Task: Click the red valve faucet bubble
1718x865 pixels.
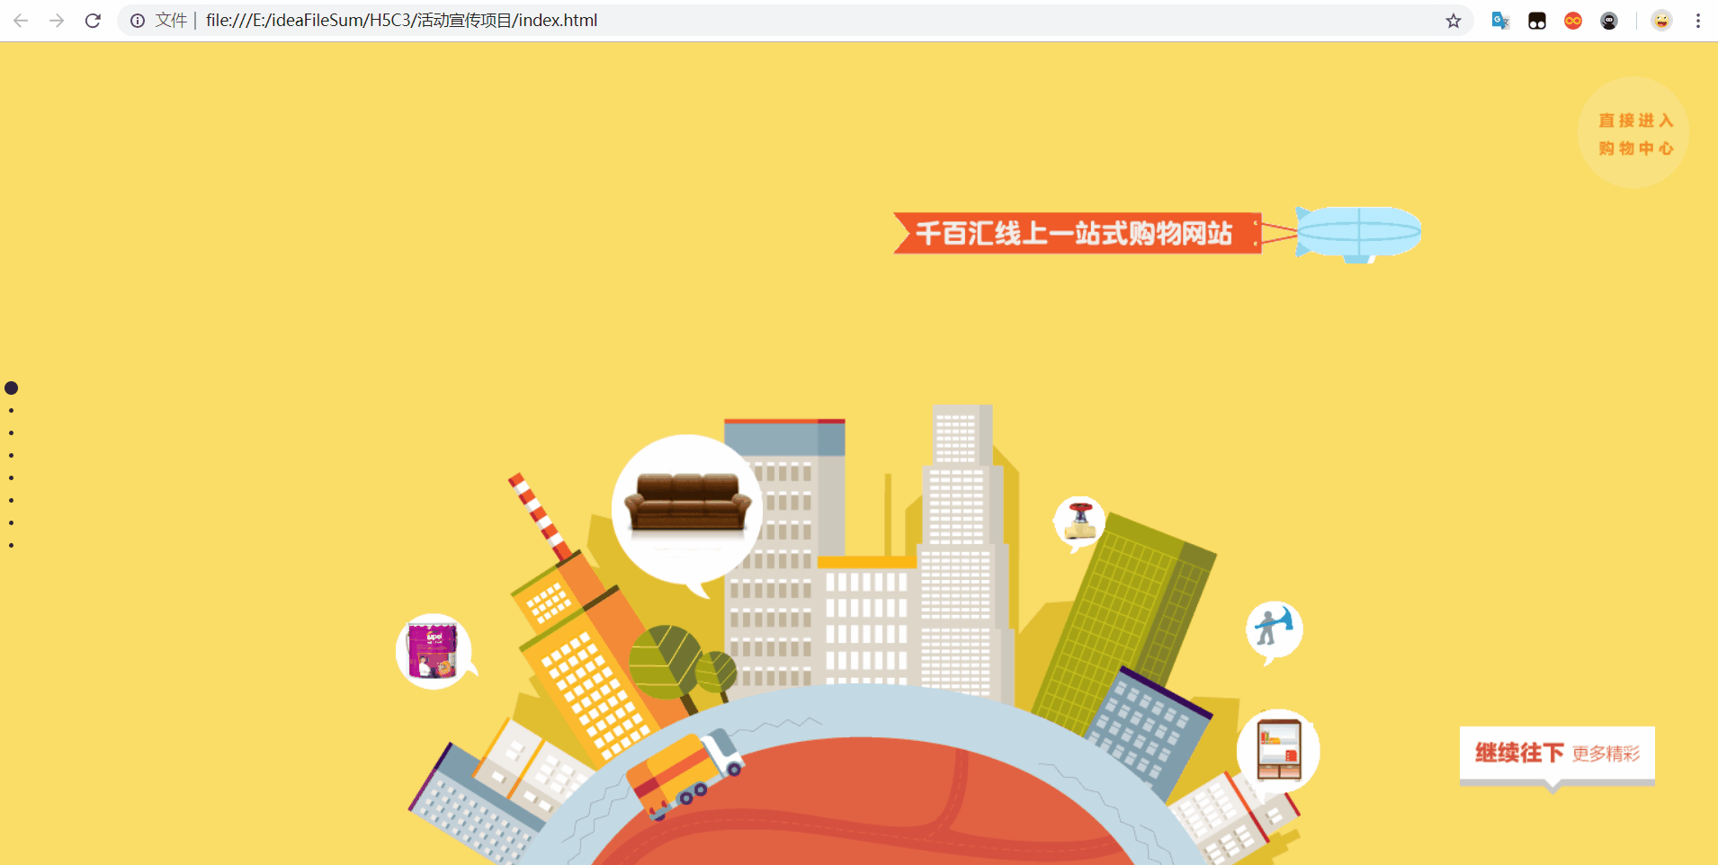Action: pos(1079,522)
